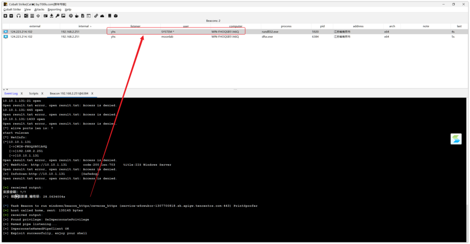Sort by the computer column header

point(235,26)
